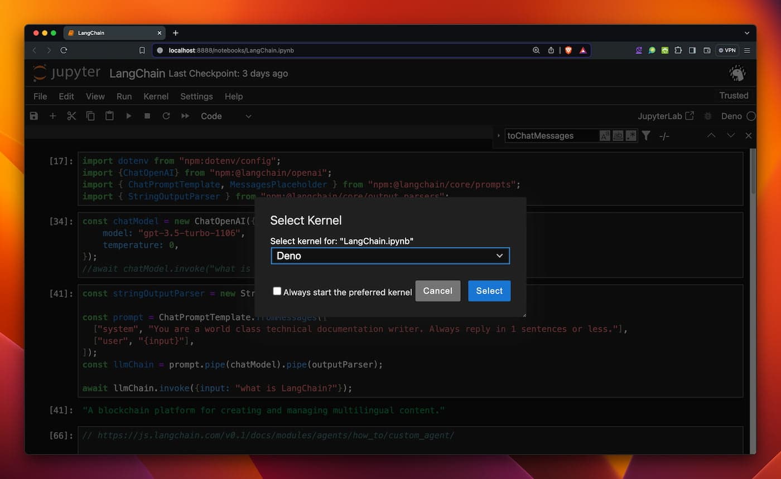Reload the page in the browser

64,50
